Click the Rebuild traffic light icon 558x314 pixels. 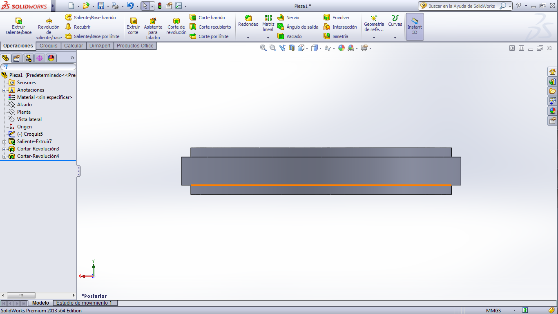(159, 6)
